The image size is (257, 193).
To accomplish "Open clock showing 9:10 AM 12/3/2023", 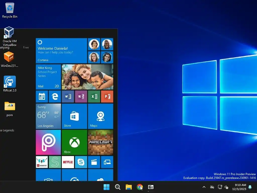I will click(239, 187).
